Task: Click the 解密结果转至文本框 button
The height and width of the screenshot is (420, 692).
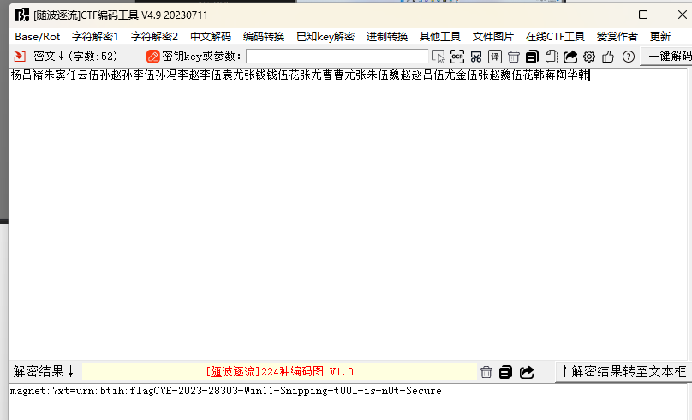Action: click(624, 372)
